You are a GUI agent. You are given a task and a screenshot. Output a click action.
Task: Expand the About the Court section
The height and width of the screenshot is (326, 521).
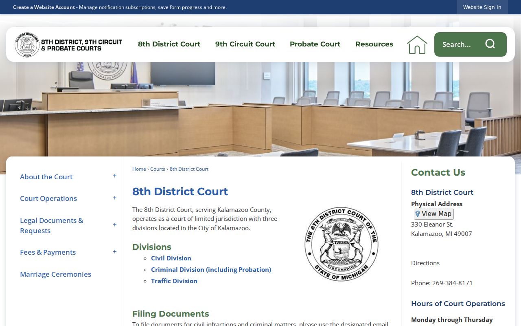click(115, 176)
